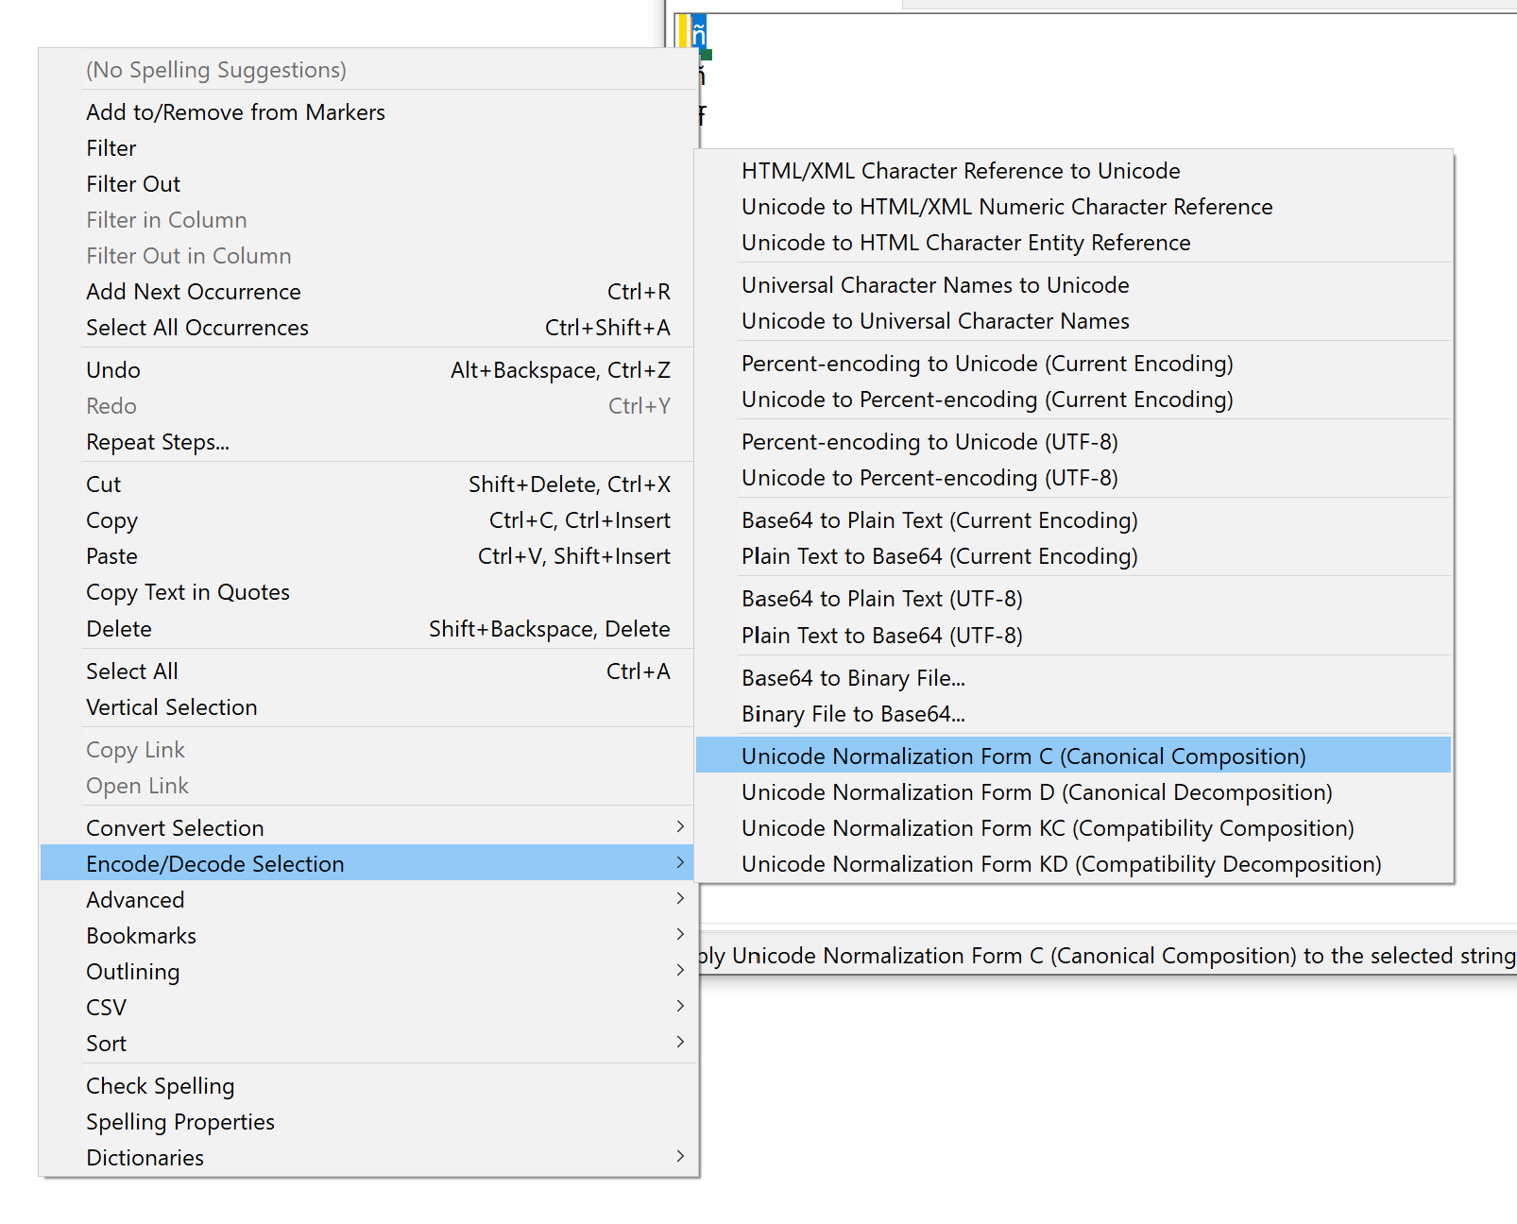
Task: Expand CSV submenu
Action: [x=368, y=1008]
